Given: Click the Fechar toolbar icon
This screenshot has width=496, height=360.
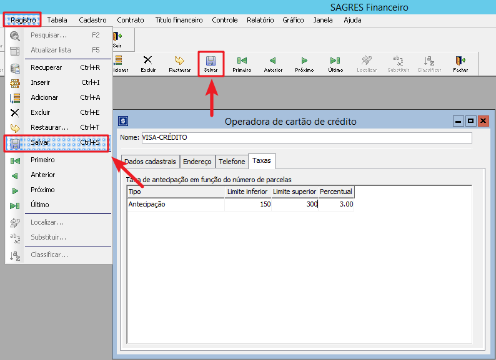Looking at the screenshot, I should click(x=460, y=64).
